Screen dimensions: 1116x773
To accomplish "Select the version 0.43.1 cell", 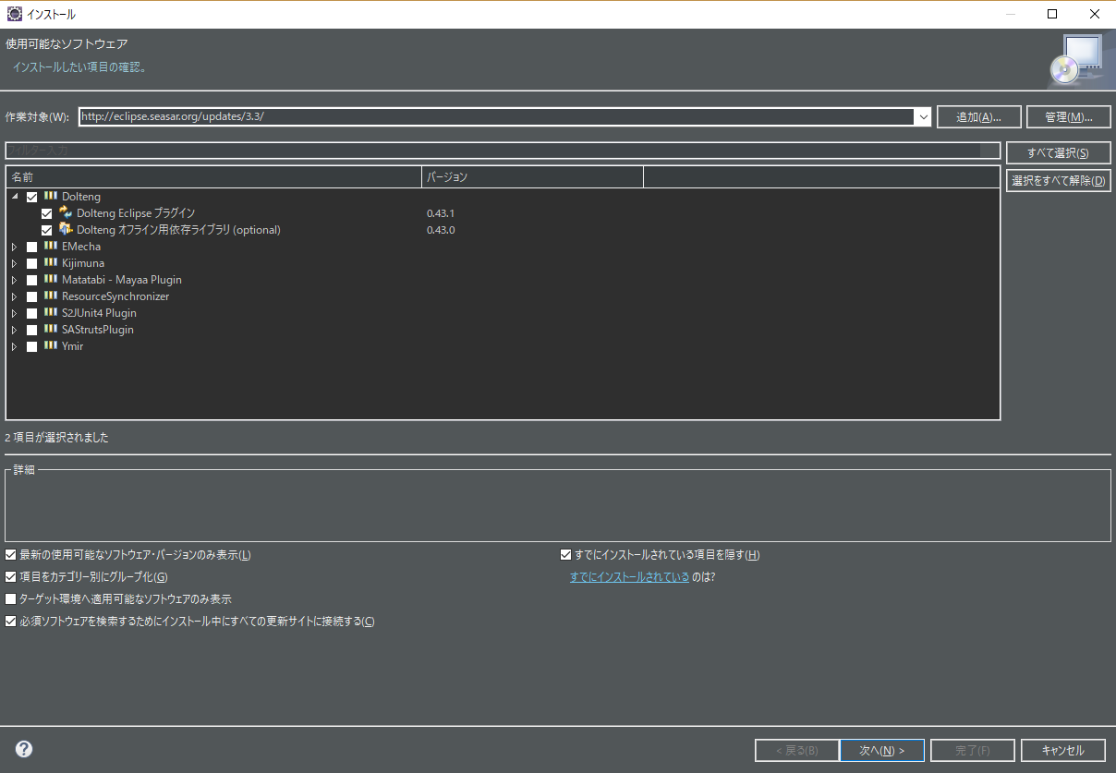I will point(441,213).
